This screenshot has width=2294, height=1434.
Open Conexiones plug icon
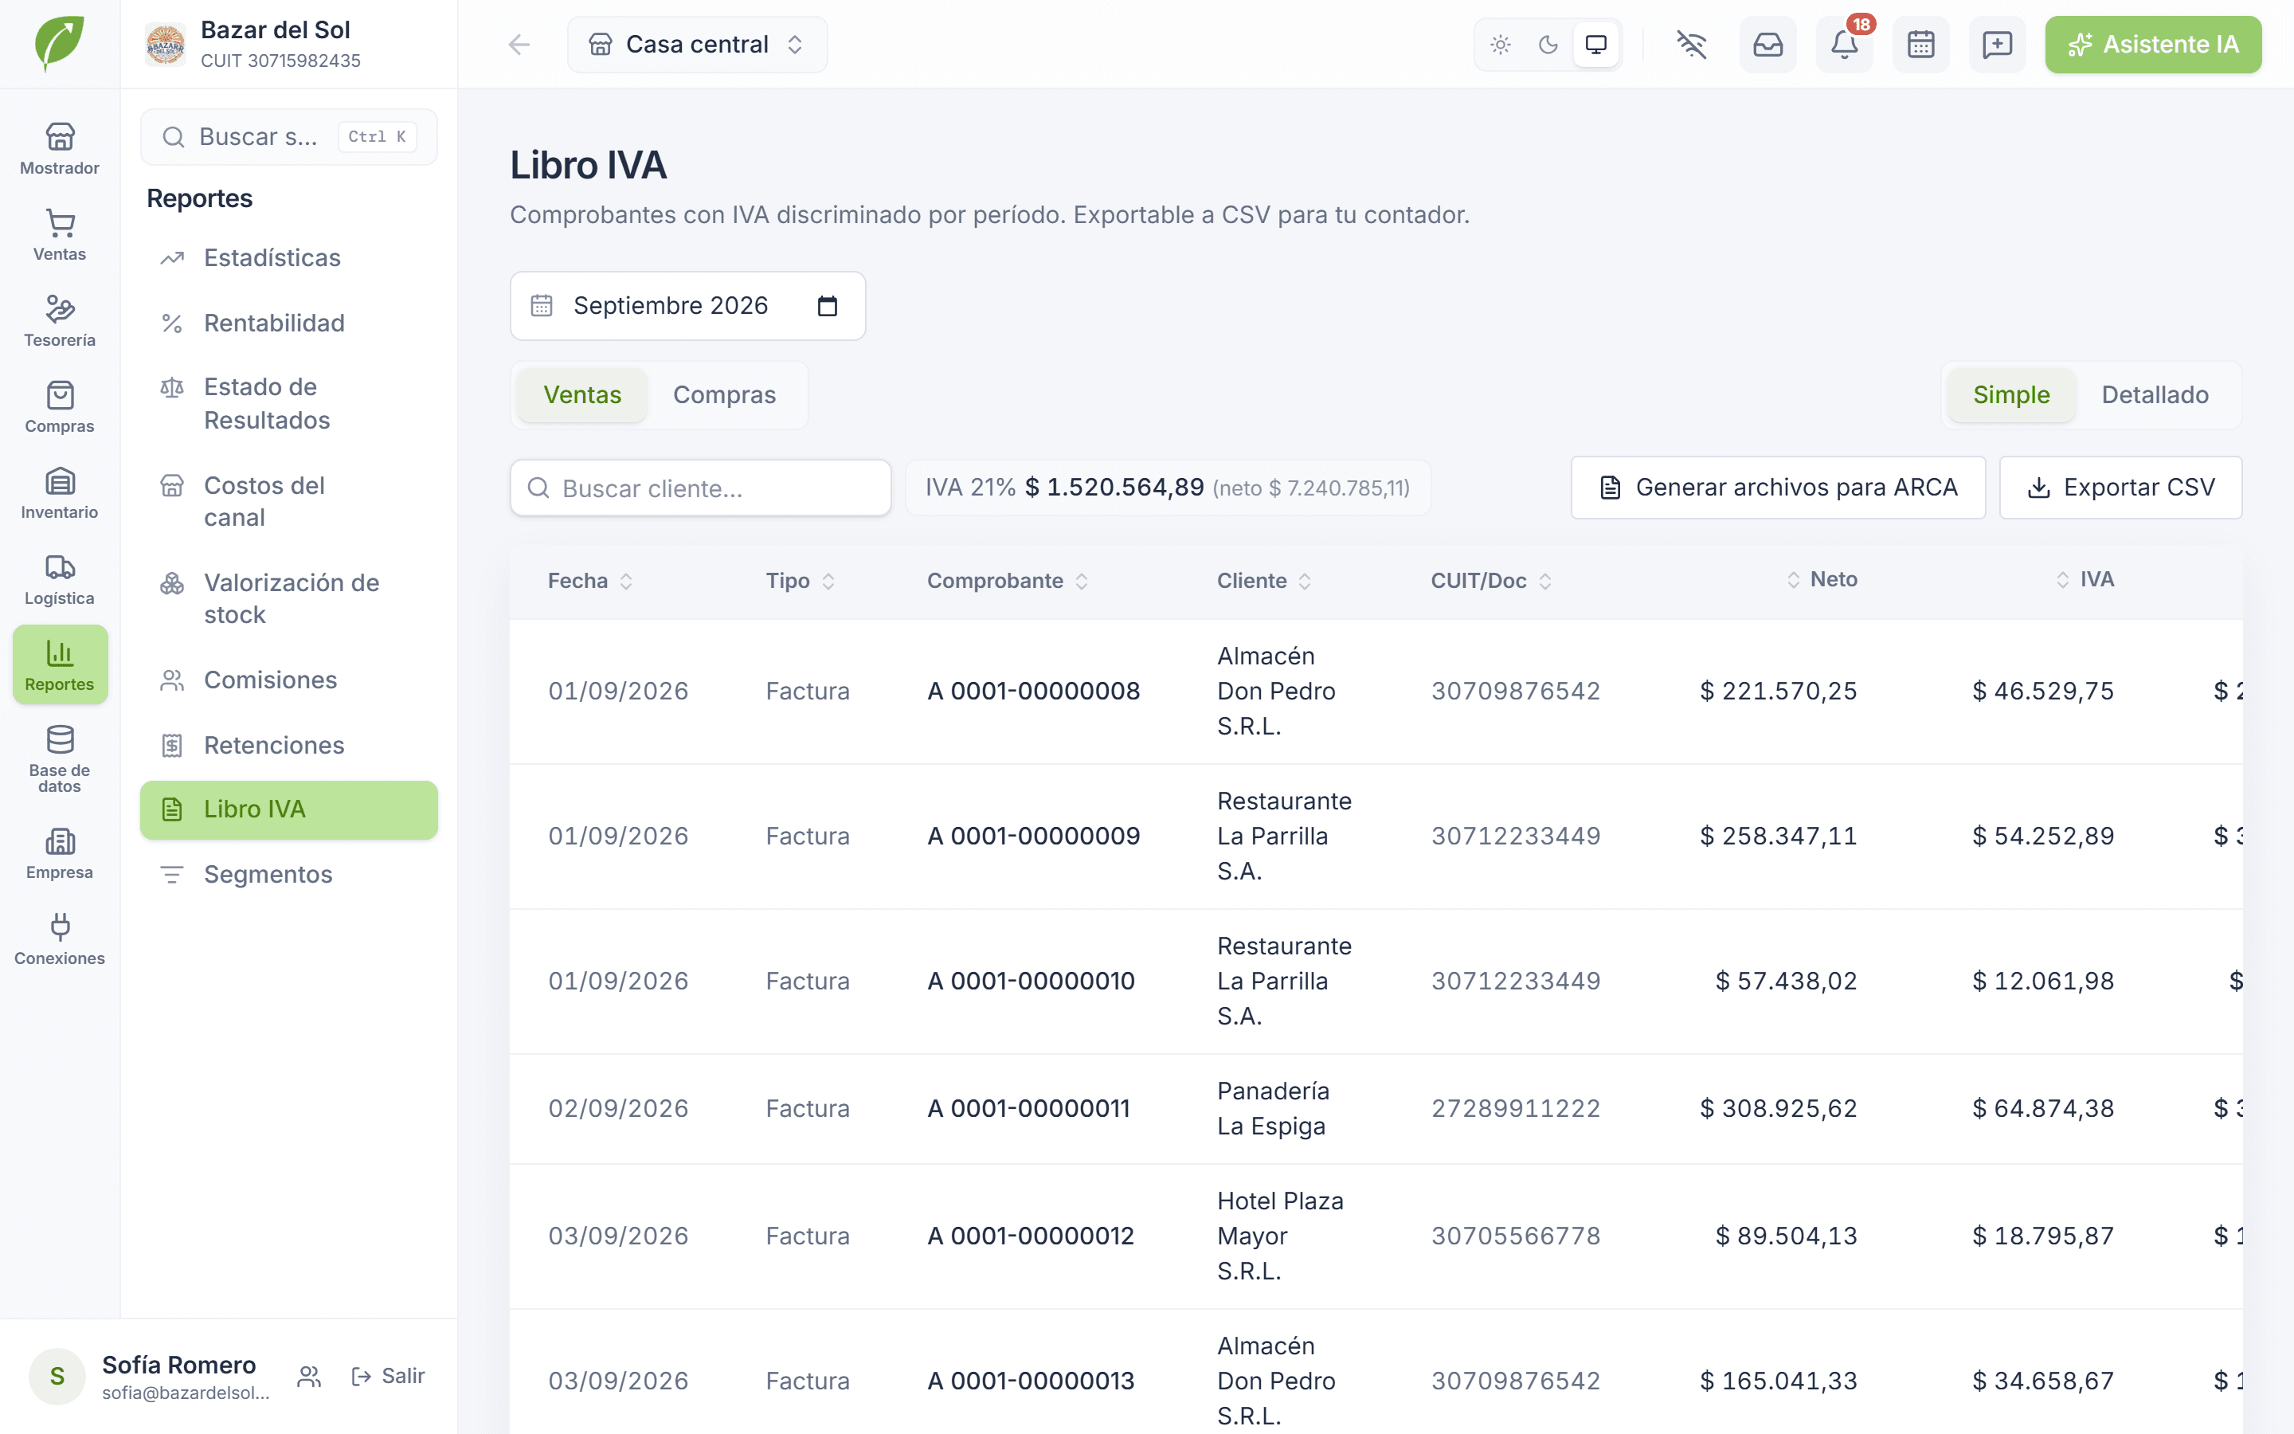pyautogui.click(x=60, y=940)
